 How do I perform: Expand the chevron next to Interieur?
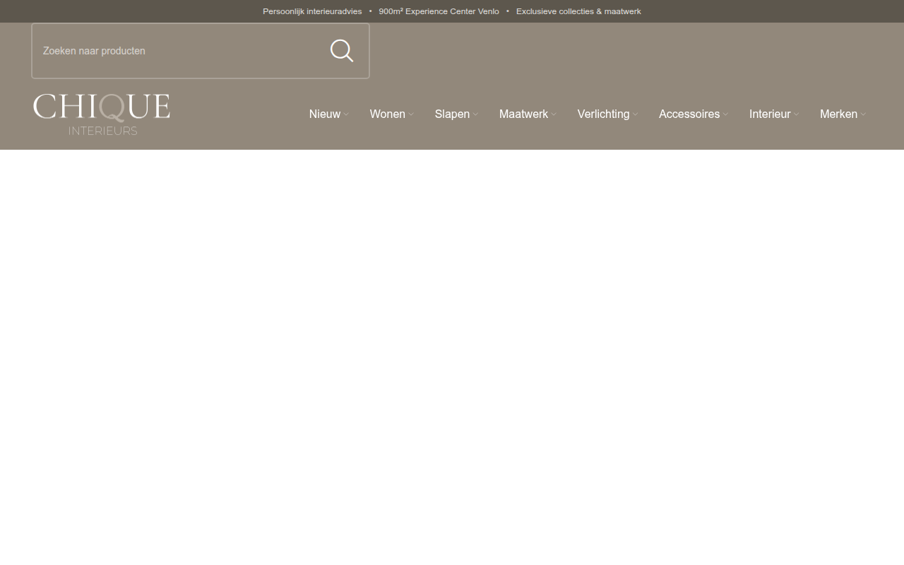point(797,114)
